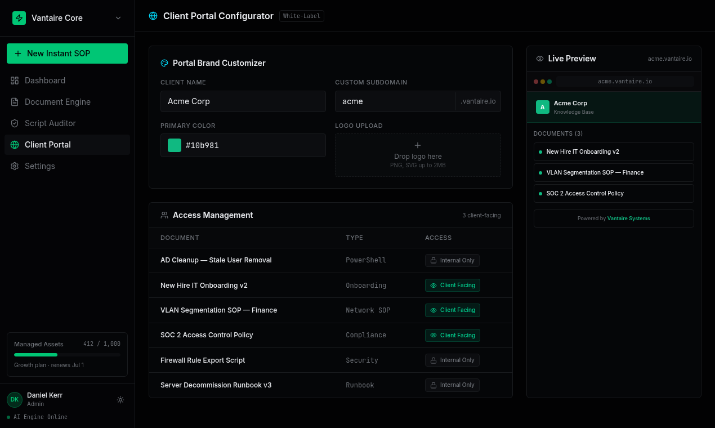Viewport: 715px width, 428px height.
Task: Click the Access column header
Action: [x=439, y=238]
